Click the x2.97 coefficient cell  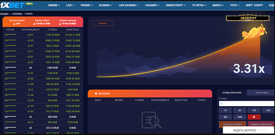click(x=31, y=46)
